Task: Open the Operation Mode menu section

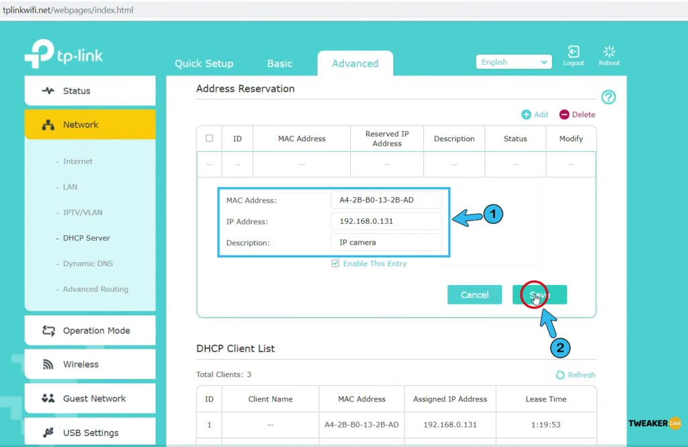Action: coord(90,331)
